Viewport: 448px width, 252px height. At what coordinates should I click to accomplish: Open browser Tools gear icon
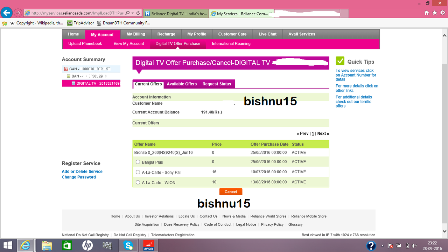tap(443, 13)
